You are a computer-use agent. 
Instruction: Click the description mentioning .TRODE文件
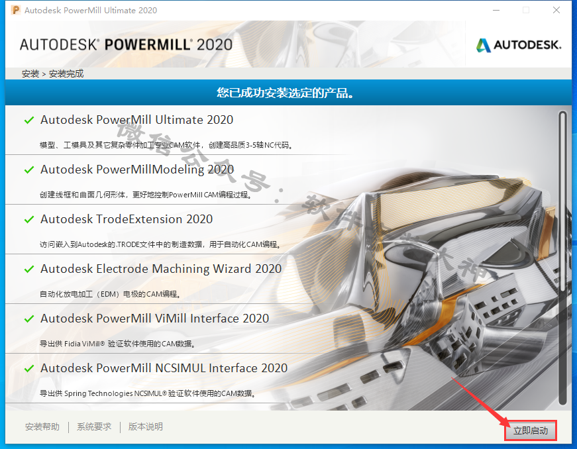(x=161, y=244)
